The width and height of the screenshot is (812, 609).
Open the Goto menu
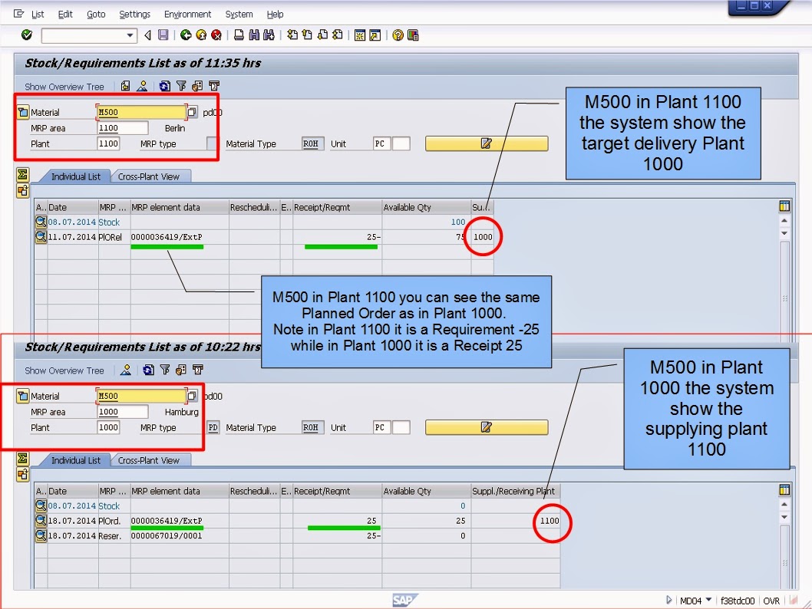(x=96, y=15)
